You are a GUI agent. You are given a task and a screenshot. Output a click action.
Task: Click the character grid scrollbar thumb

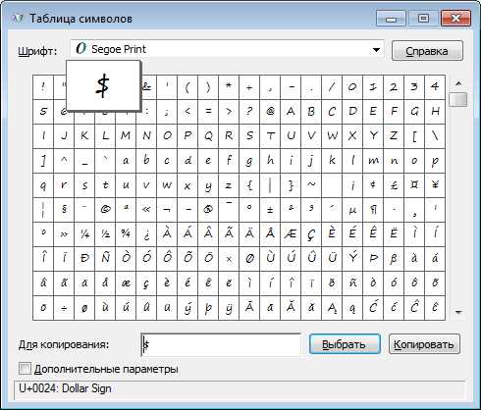coord(458,99)
